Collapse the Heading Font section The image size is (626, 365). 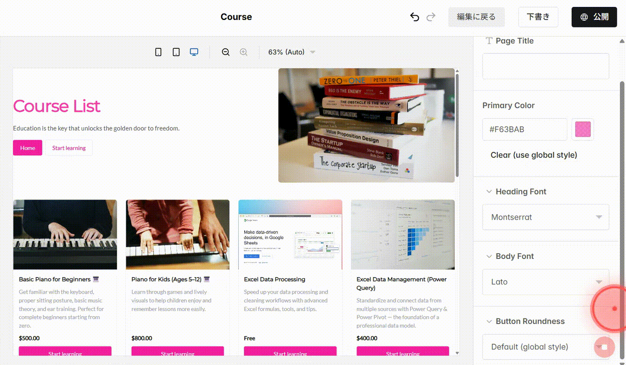pos(489,192)
